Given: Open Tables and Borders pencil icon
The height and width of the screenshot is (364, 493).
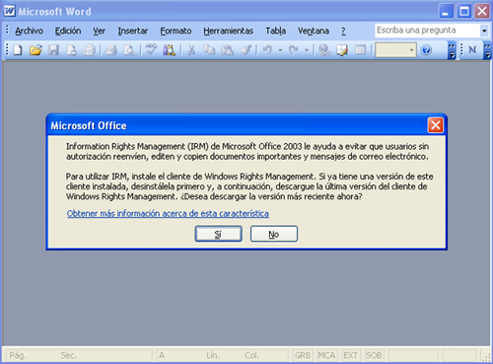Looking at the screenshot, I should (342, 50).
